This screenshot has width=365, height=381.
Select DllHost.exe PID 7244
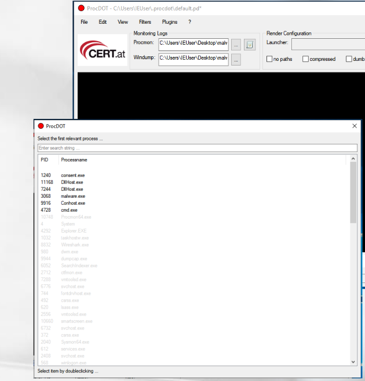click(x=194, y=189)
